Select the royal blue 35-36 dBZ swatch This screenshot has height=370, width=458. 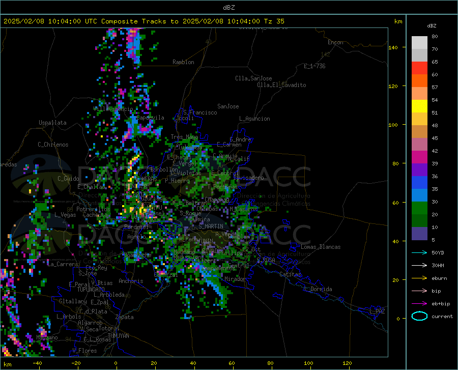(x=419, y=183)
